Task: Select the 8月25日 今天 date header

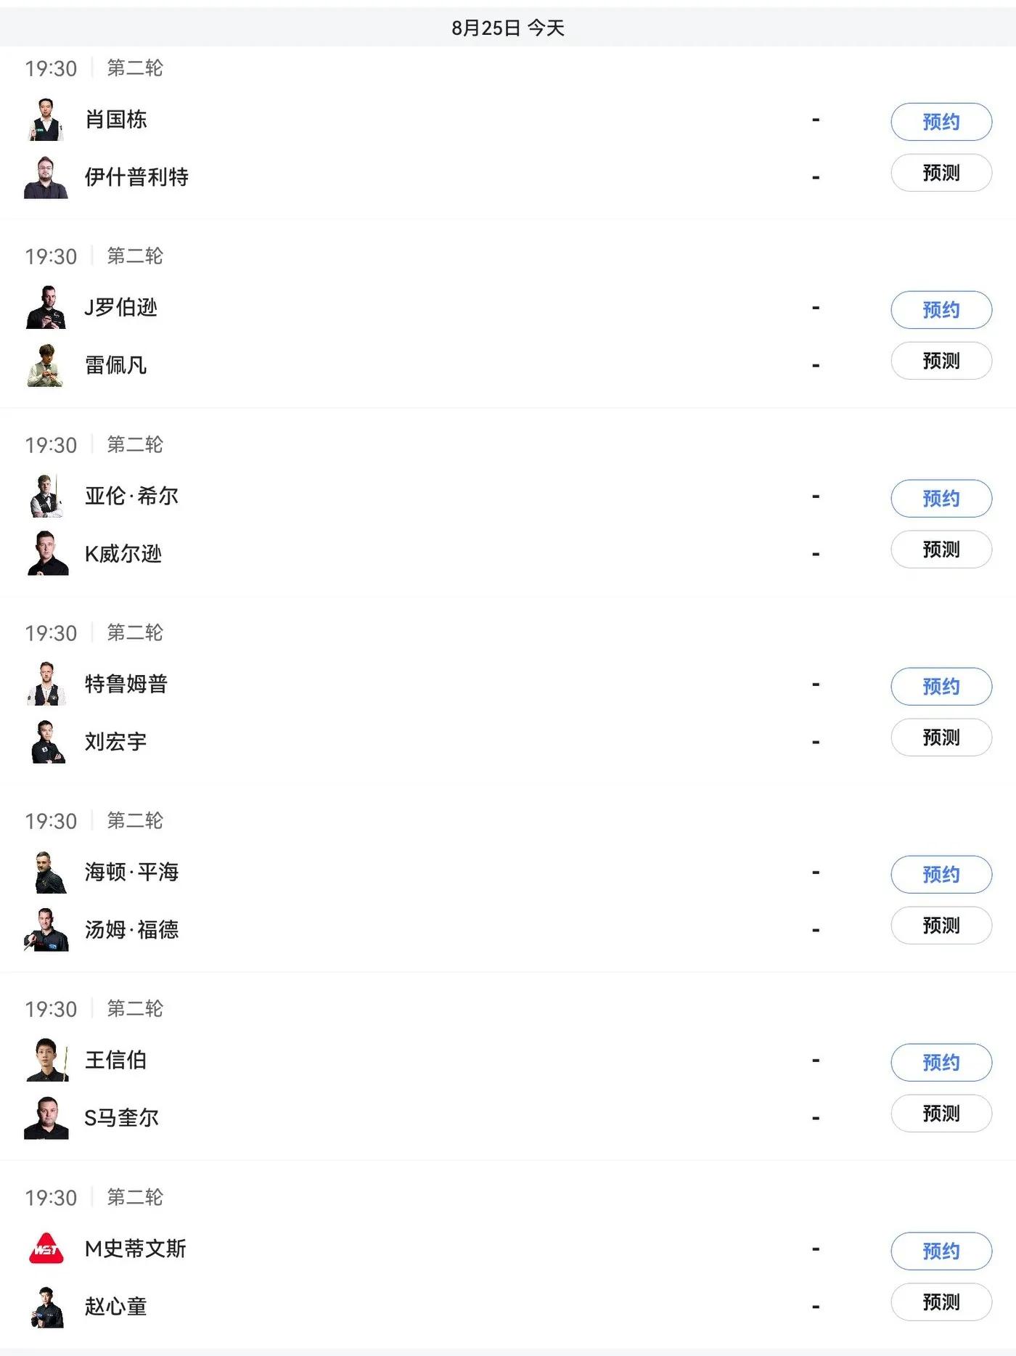Action: (508, 28)
